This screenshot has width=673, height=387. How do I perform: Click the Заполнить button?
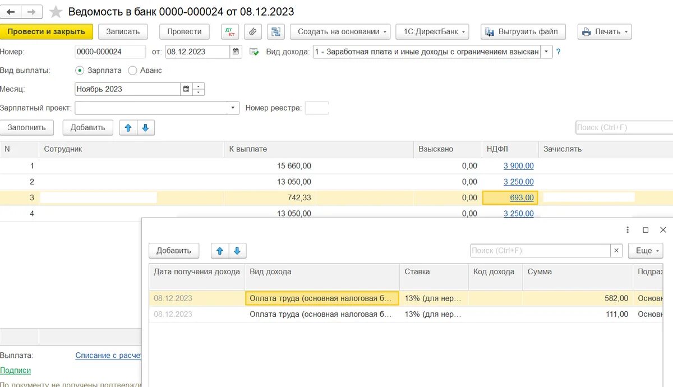point(26,127)
